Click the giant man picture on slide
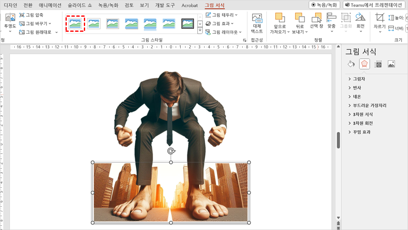Viewport: 408px width, 230px height. pos(171,109)
